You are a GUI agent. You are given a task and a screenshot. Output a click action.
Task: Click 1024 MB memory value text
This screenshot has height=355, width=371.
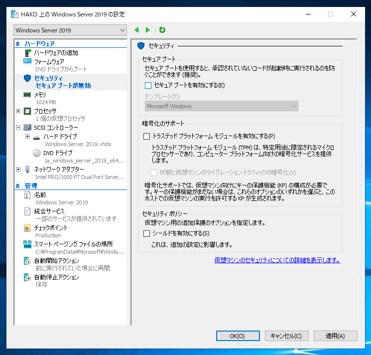point(46,102)
